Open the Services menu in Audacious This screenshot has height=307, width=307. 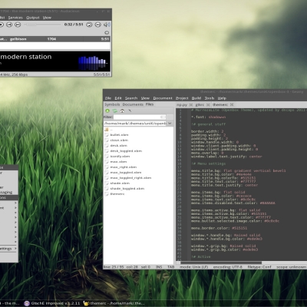click(x=15, y=18)
